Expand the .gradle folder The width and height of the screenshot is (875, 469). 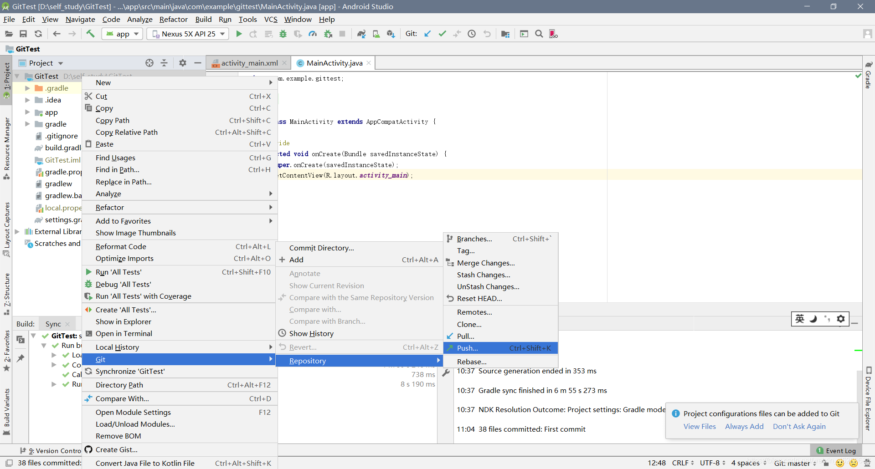(x=27, y=88)
